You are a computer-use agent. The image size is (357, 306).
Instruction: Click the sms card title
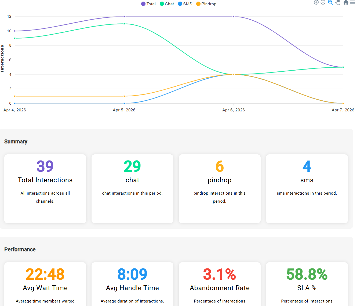pyautogui.click(x=307, y=180)
